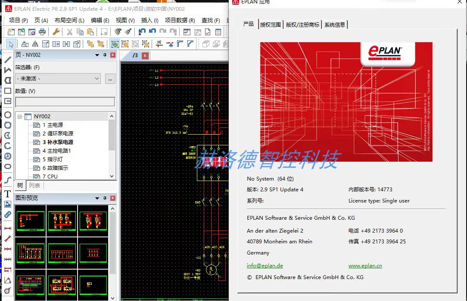Open the 编辑 (E) menu
The width and height of the screenshot is (467, 301).
100,20
